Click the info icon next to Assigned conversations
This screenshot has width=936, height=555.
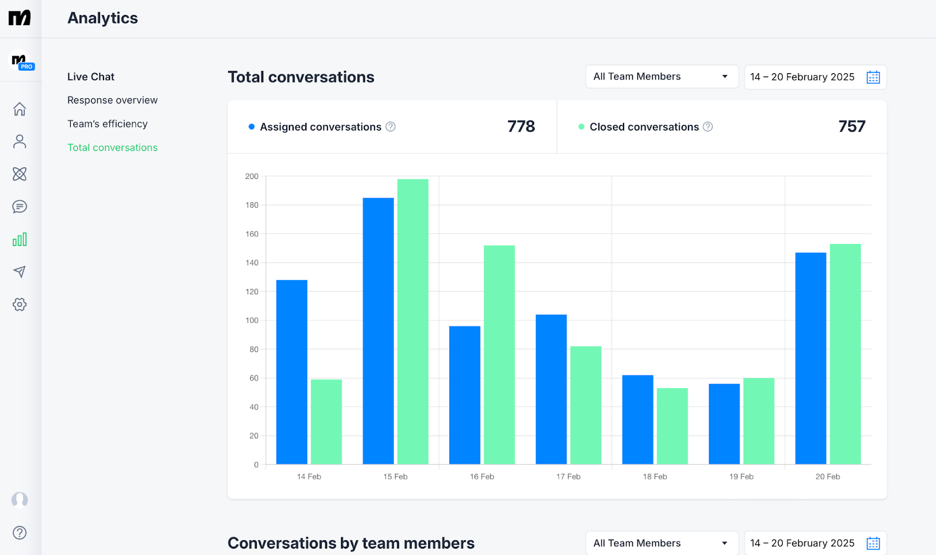click(x=391, y=127)
